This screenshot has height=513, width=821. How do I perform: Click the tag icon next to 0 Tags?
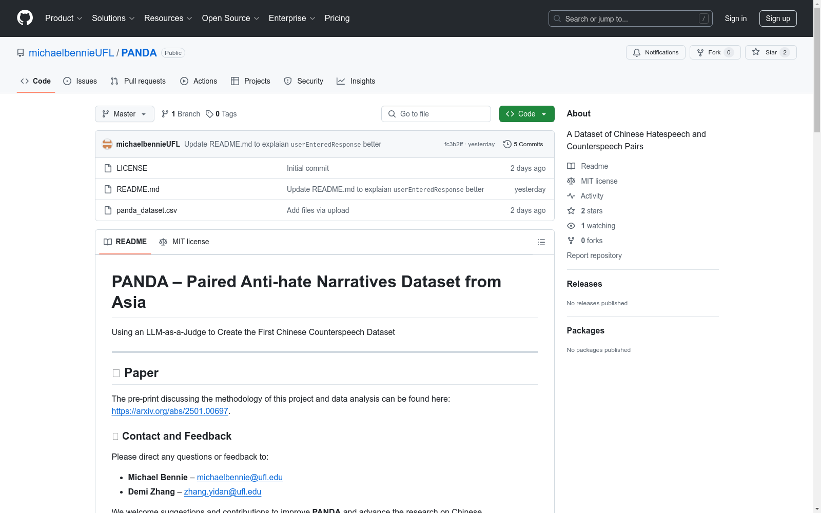(x=209, y=114)
